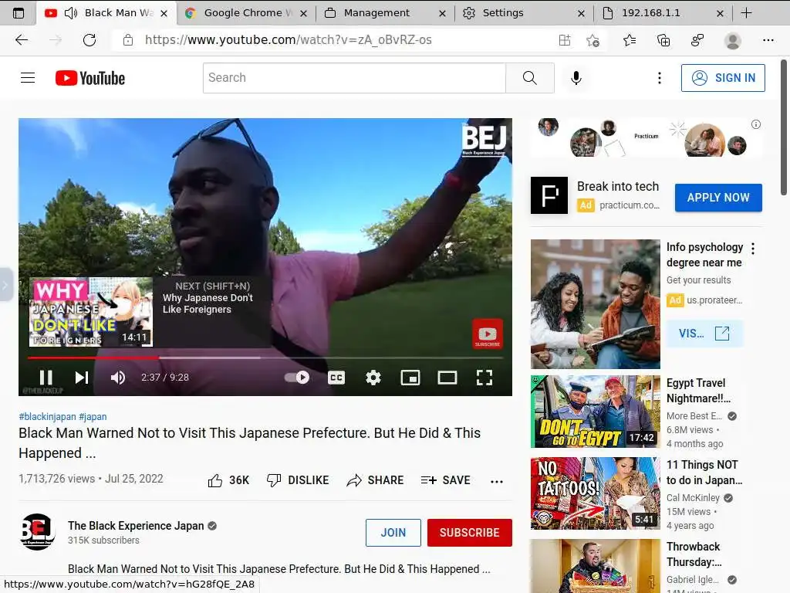The width and height of the screenshot is (790, 593).
Task: Like the video thumbs up 36K
Action: click(228, 480)
